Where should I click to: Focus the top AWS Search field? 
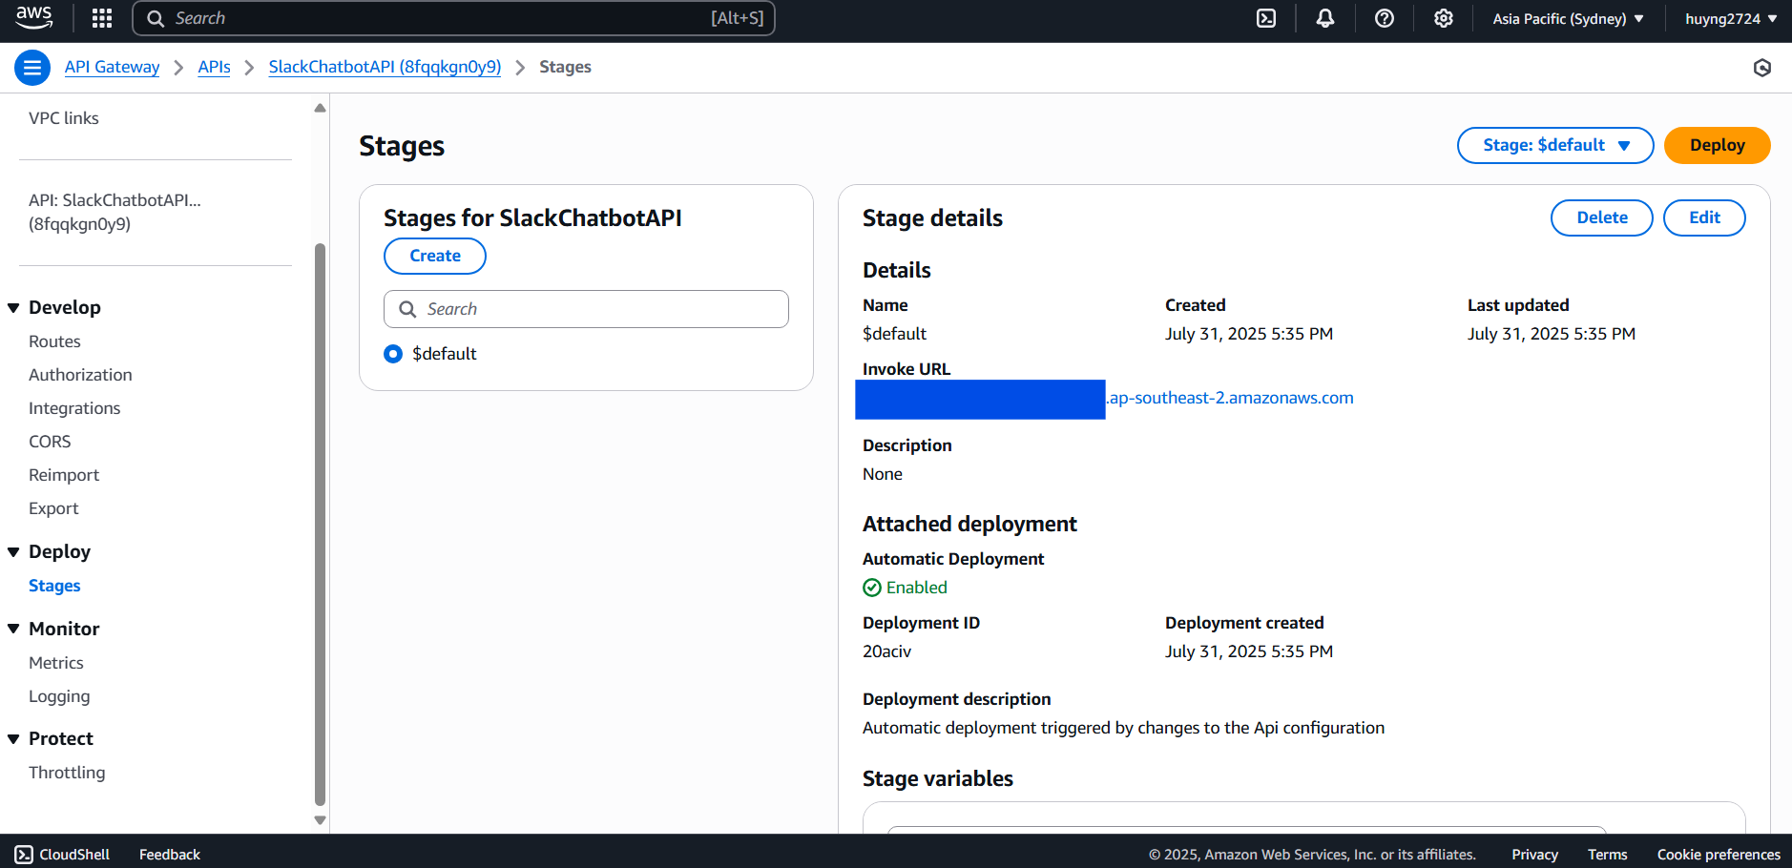(x=453, y=18)
